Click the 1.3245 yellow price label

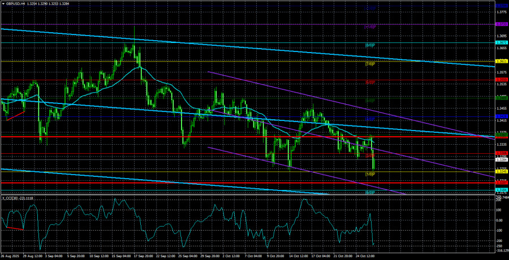[x=501, y=171]
